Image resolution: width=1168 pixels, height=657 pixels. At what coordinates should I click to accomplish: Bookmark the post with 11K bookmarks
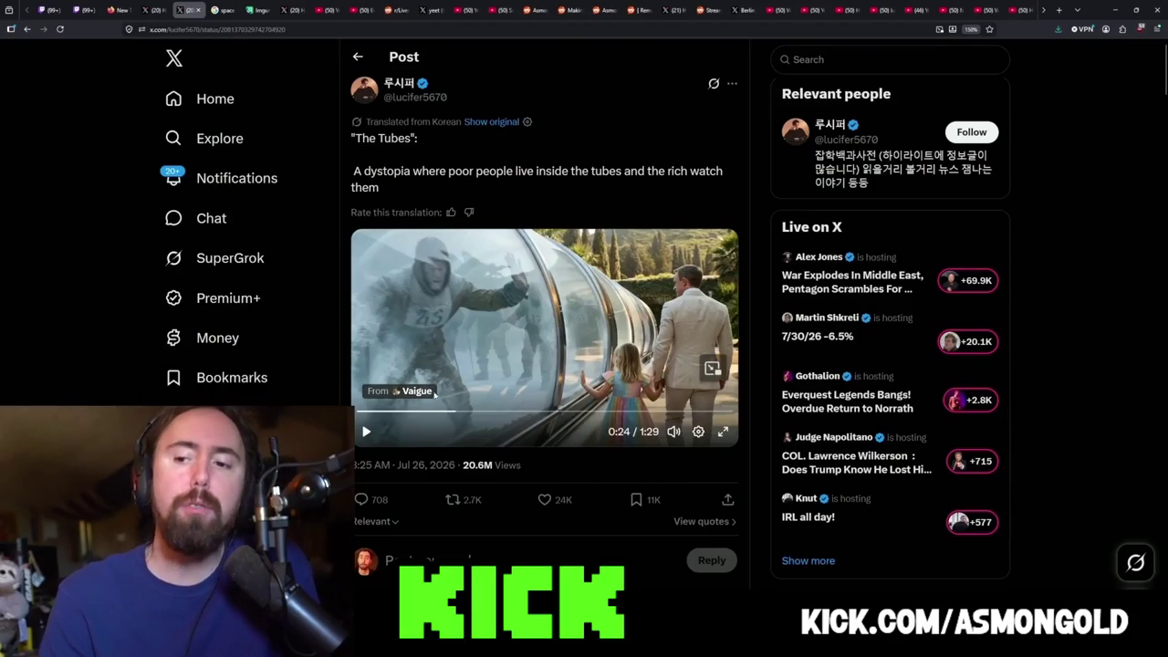coord(636,499)
